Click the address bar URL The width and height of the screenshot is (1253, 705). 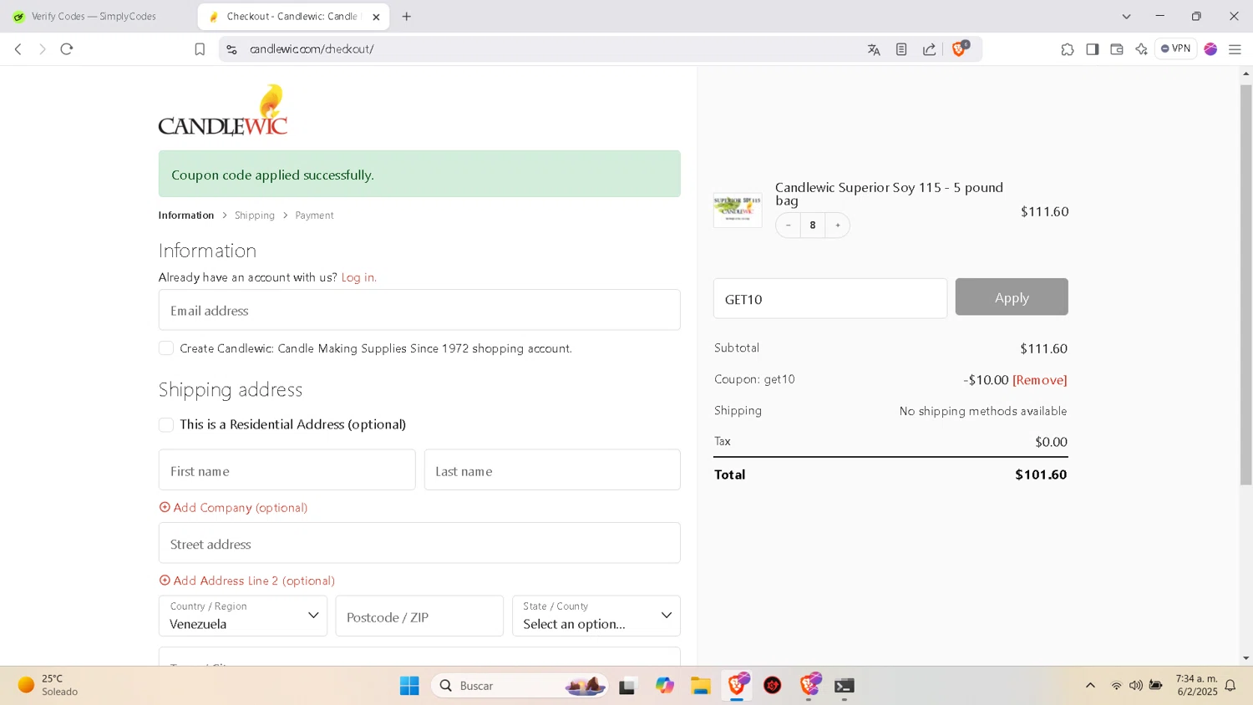(x=312, y=49)
